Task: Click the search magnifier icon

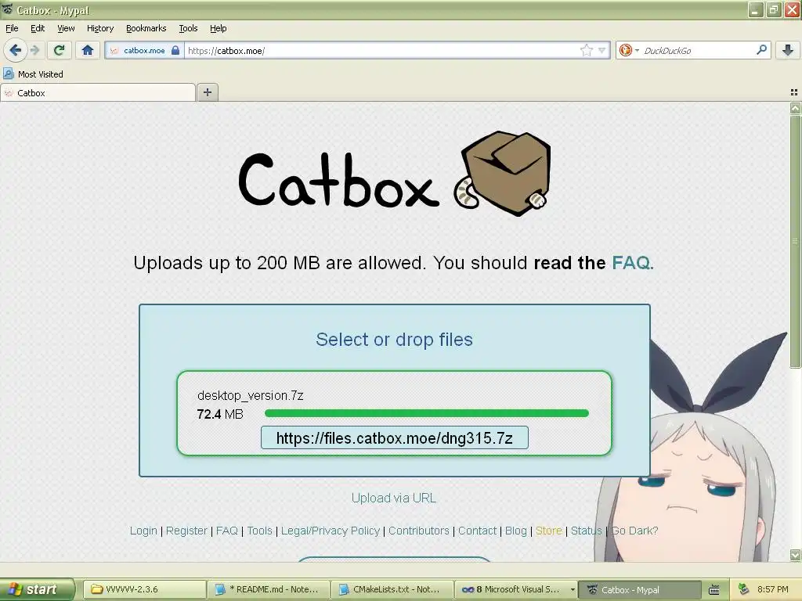Action: tap(761, 49)
